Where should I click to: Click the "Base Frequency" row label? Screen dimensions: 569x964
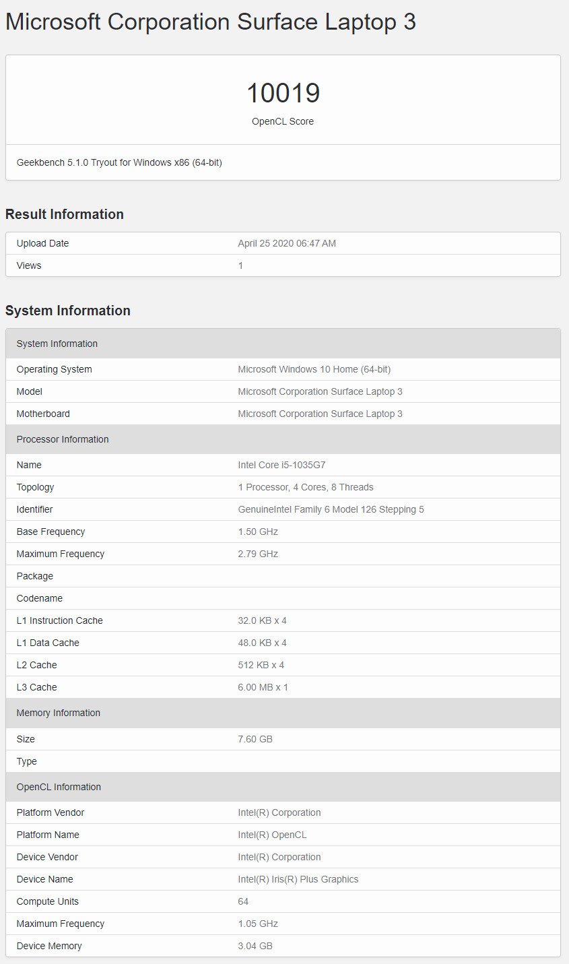pos(51,532)
